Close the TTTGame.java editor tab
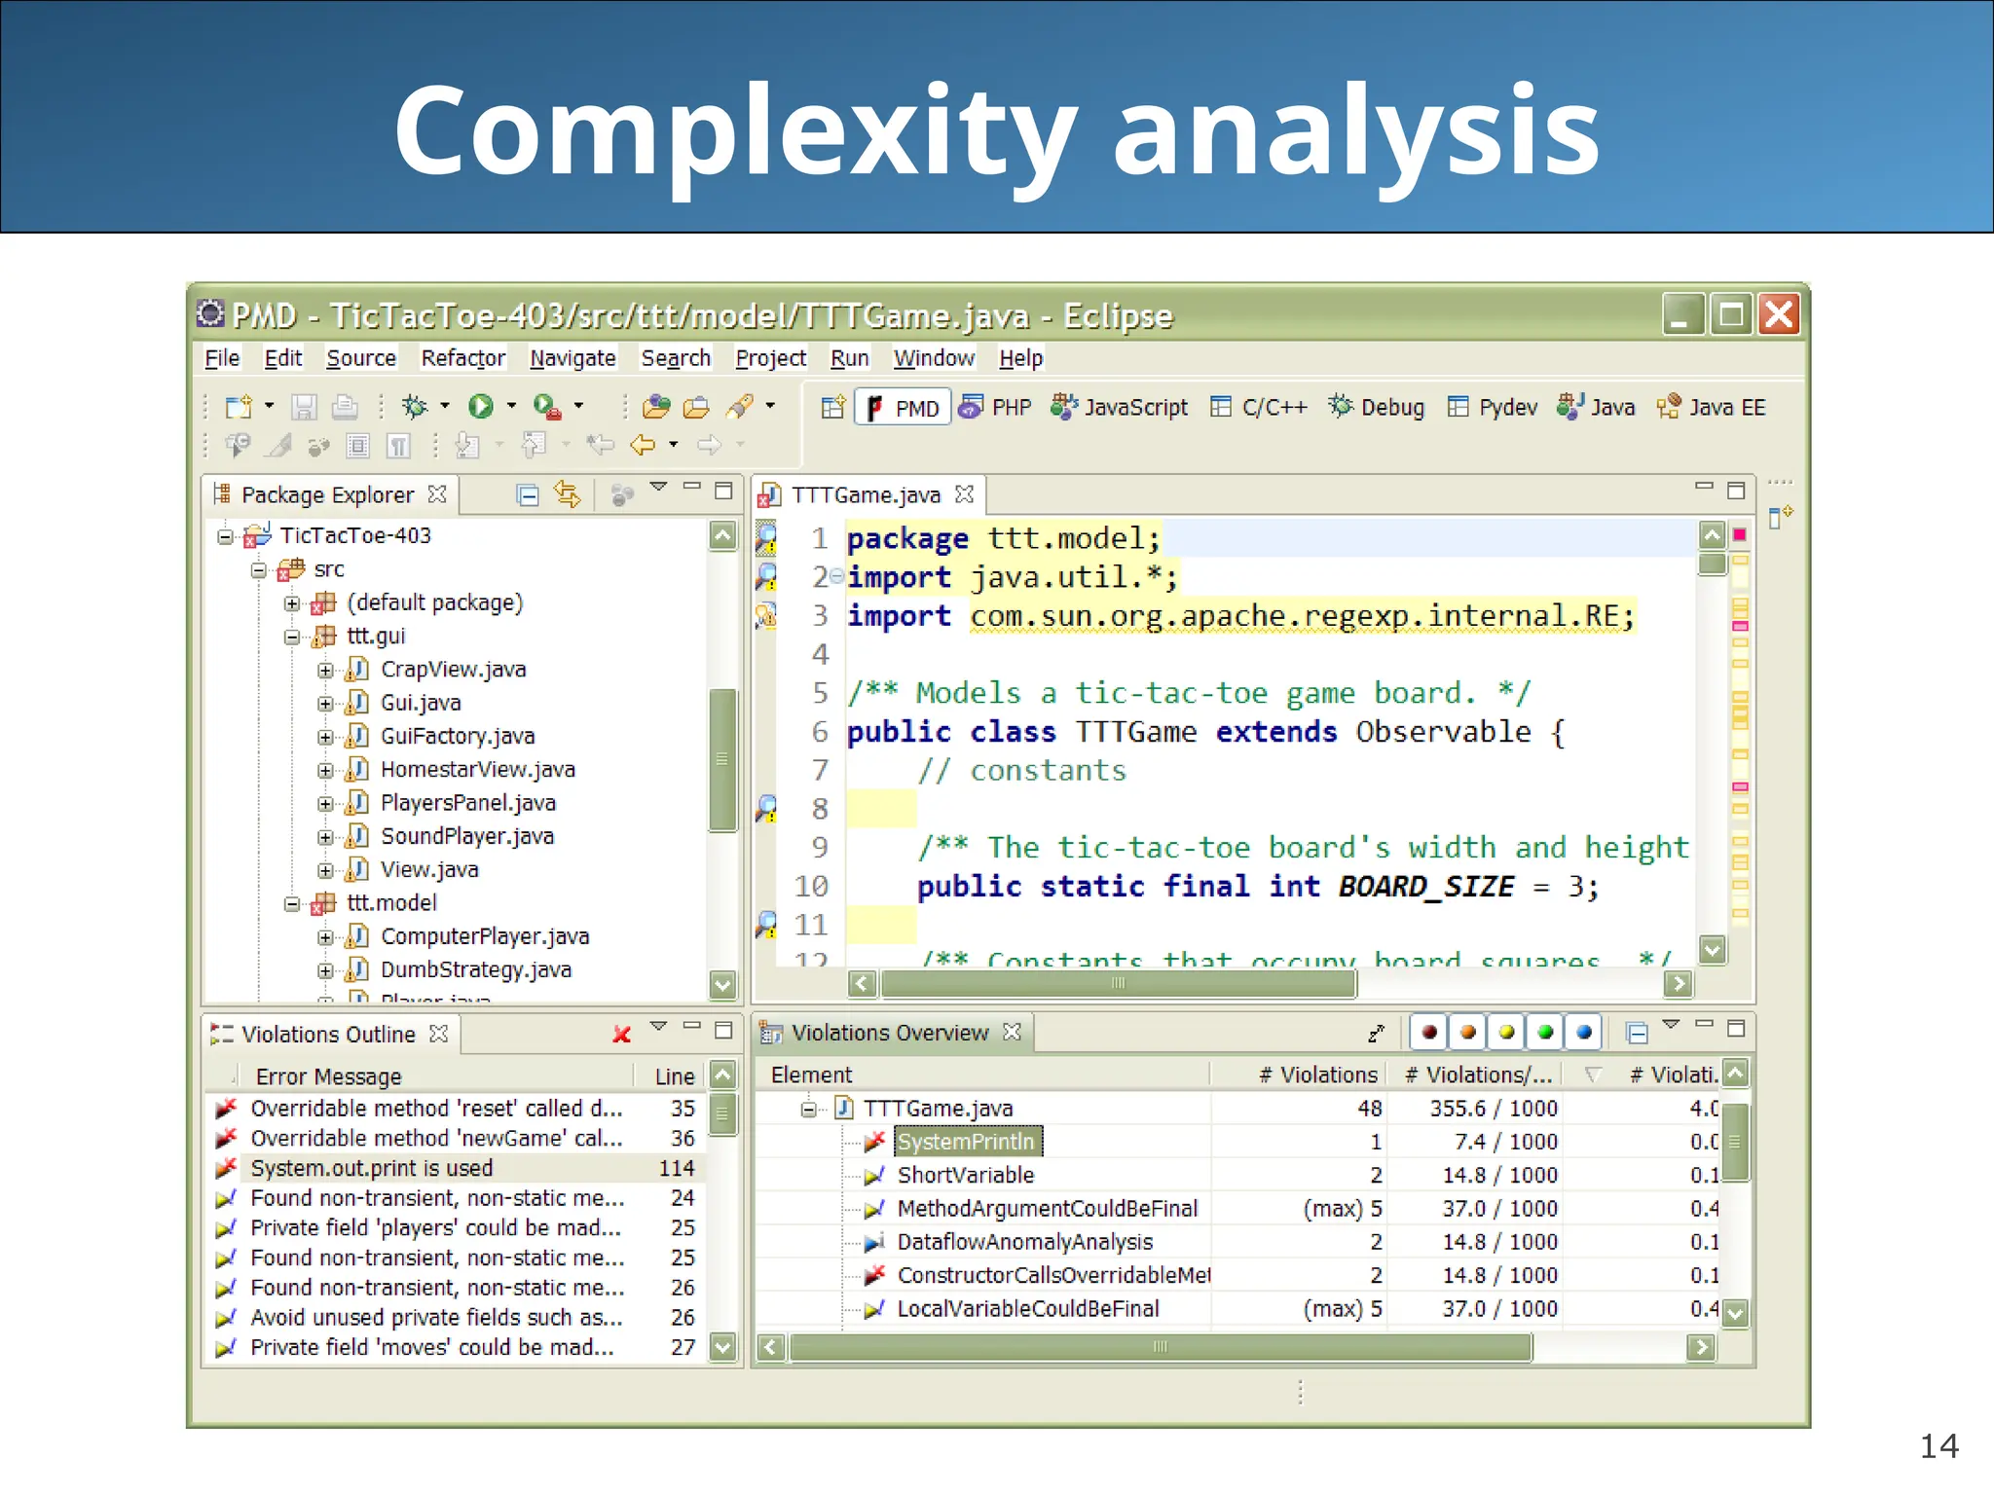The height and width of the screenshot is (1495, 1994). (964, 494)
